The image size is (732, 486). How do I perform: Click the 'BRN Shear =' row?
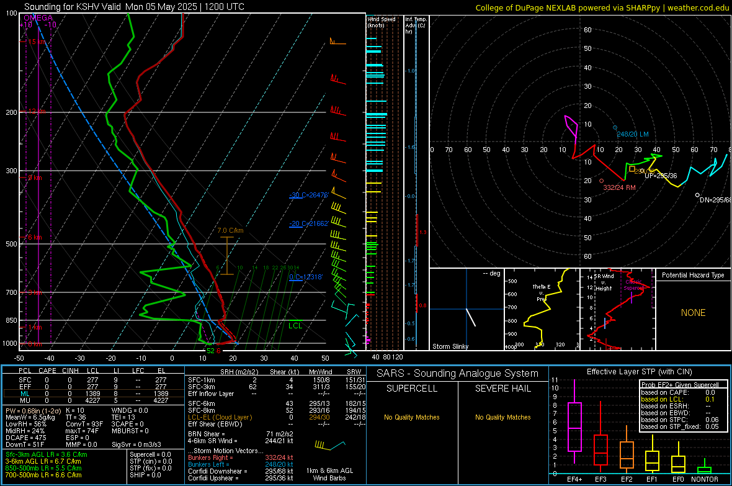[241, 434]
